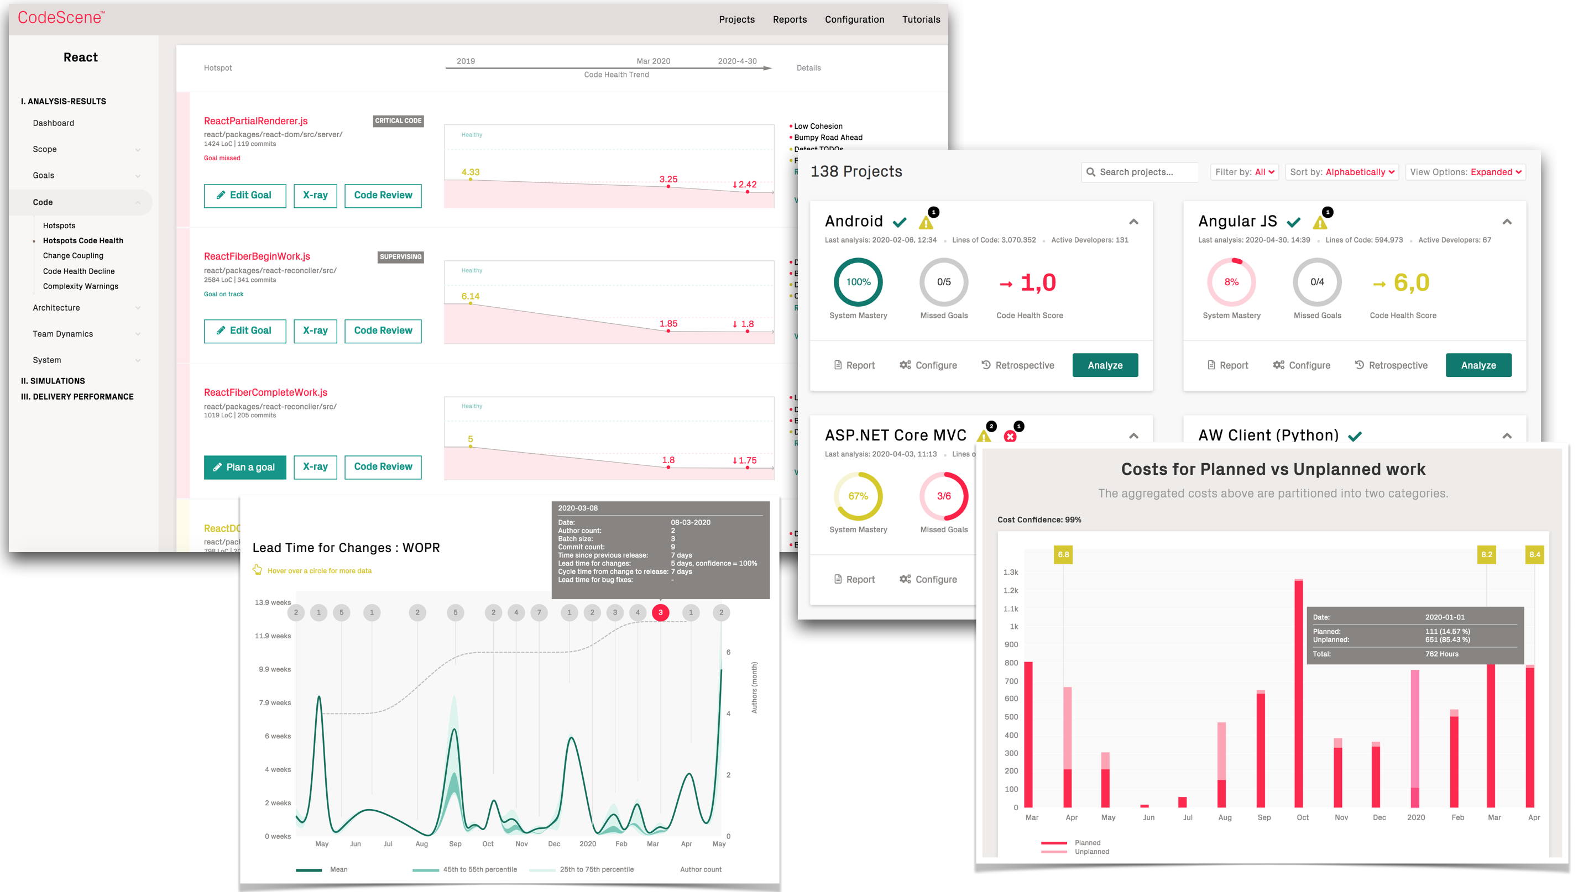Click Code Review for ReactPartialRenderer.js
The width and height of the screenshot is (1578, 892).
tap(383, 196)
